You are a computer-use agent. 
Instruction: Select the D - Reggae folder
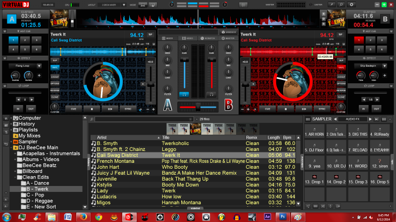(x=37, y=201)
